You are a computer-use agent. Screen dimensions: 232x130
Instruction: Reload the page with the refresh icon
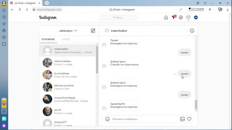[27, 10]
